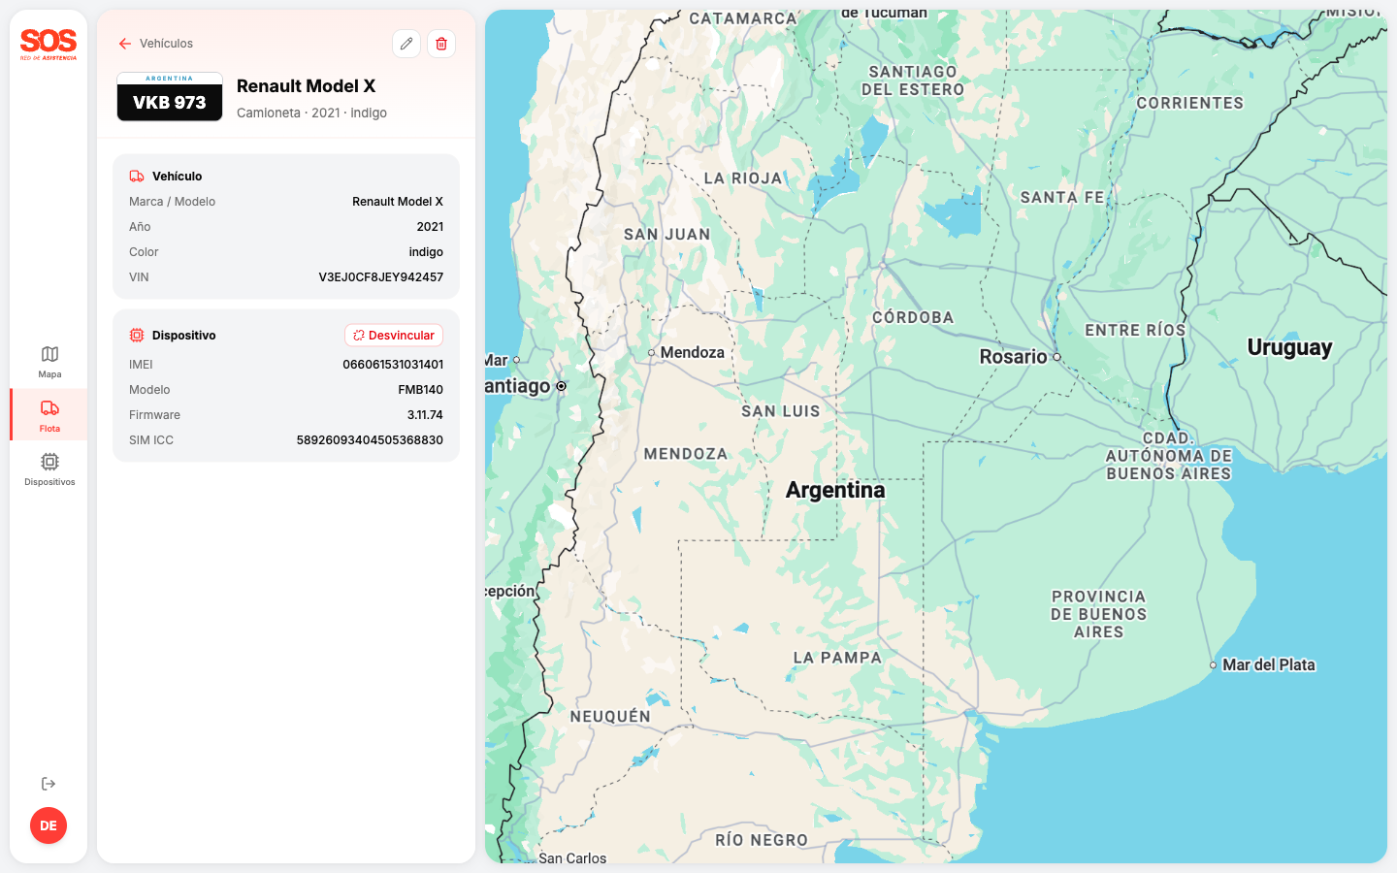
Task: Click Mar del Plata on map
Action: coord(1268,665)
